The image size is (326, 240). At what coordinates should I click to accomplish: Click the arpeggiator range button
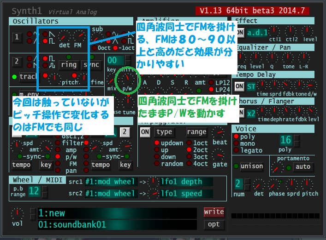(196, 132)
